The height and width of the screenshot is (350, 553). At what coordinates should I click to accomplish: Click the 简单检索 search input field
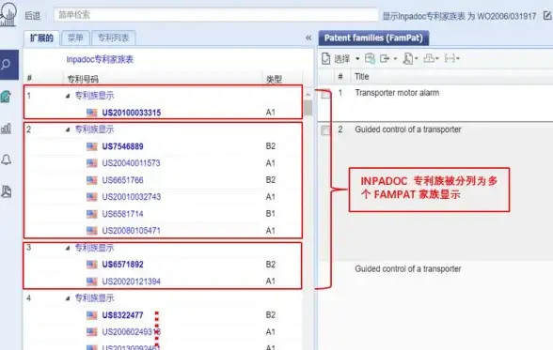pyautogui.click(x=215, y=15)
